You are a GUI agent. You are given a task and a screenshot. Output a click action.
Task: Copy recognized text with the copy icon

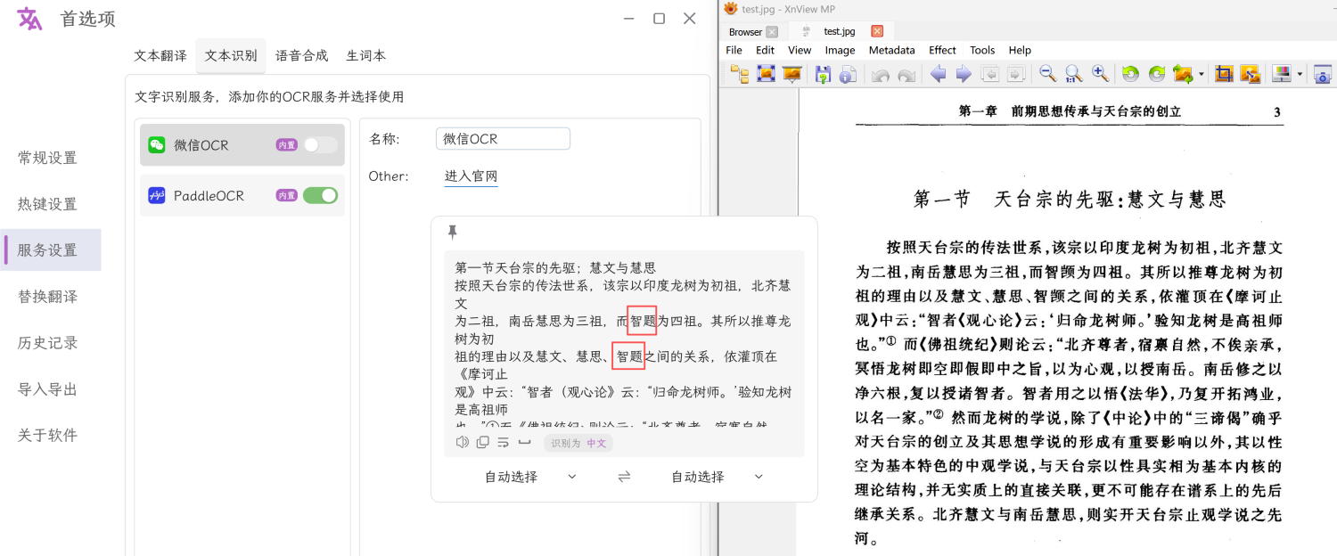tap(483, 442)
